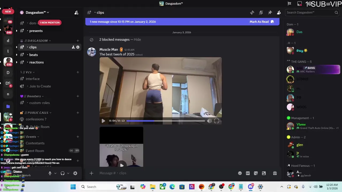Collapse the // DASGASDOM category

click(x=36, y=41)
